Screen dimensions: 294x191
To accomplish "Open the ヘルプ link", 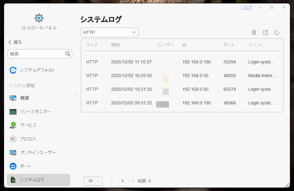I will point(246,8).
